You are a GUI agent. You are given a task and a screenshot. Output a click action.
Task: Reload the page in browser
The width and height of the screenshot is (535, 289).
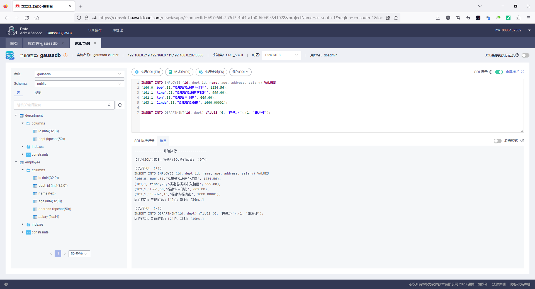pos(27,18)
